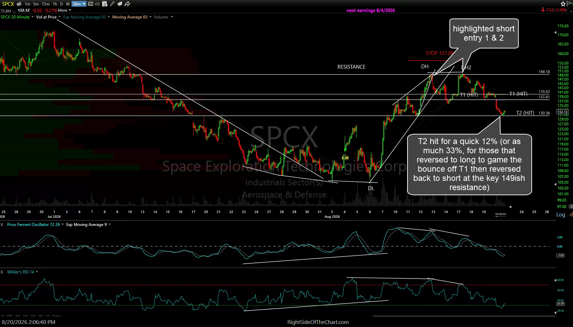The height and width of the screenshot is (327, 573).
Task: Switch chart to Daily (D) timeframe
Action: [x=61, y=4]
